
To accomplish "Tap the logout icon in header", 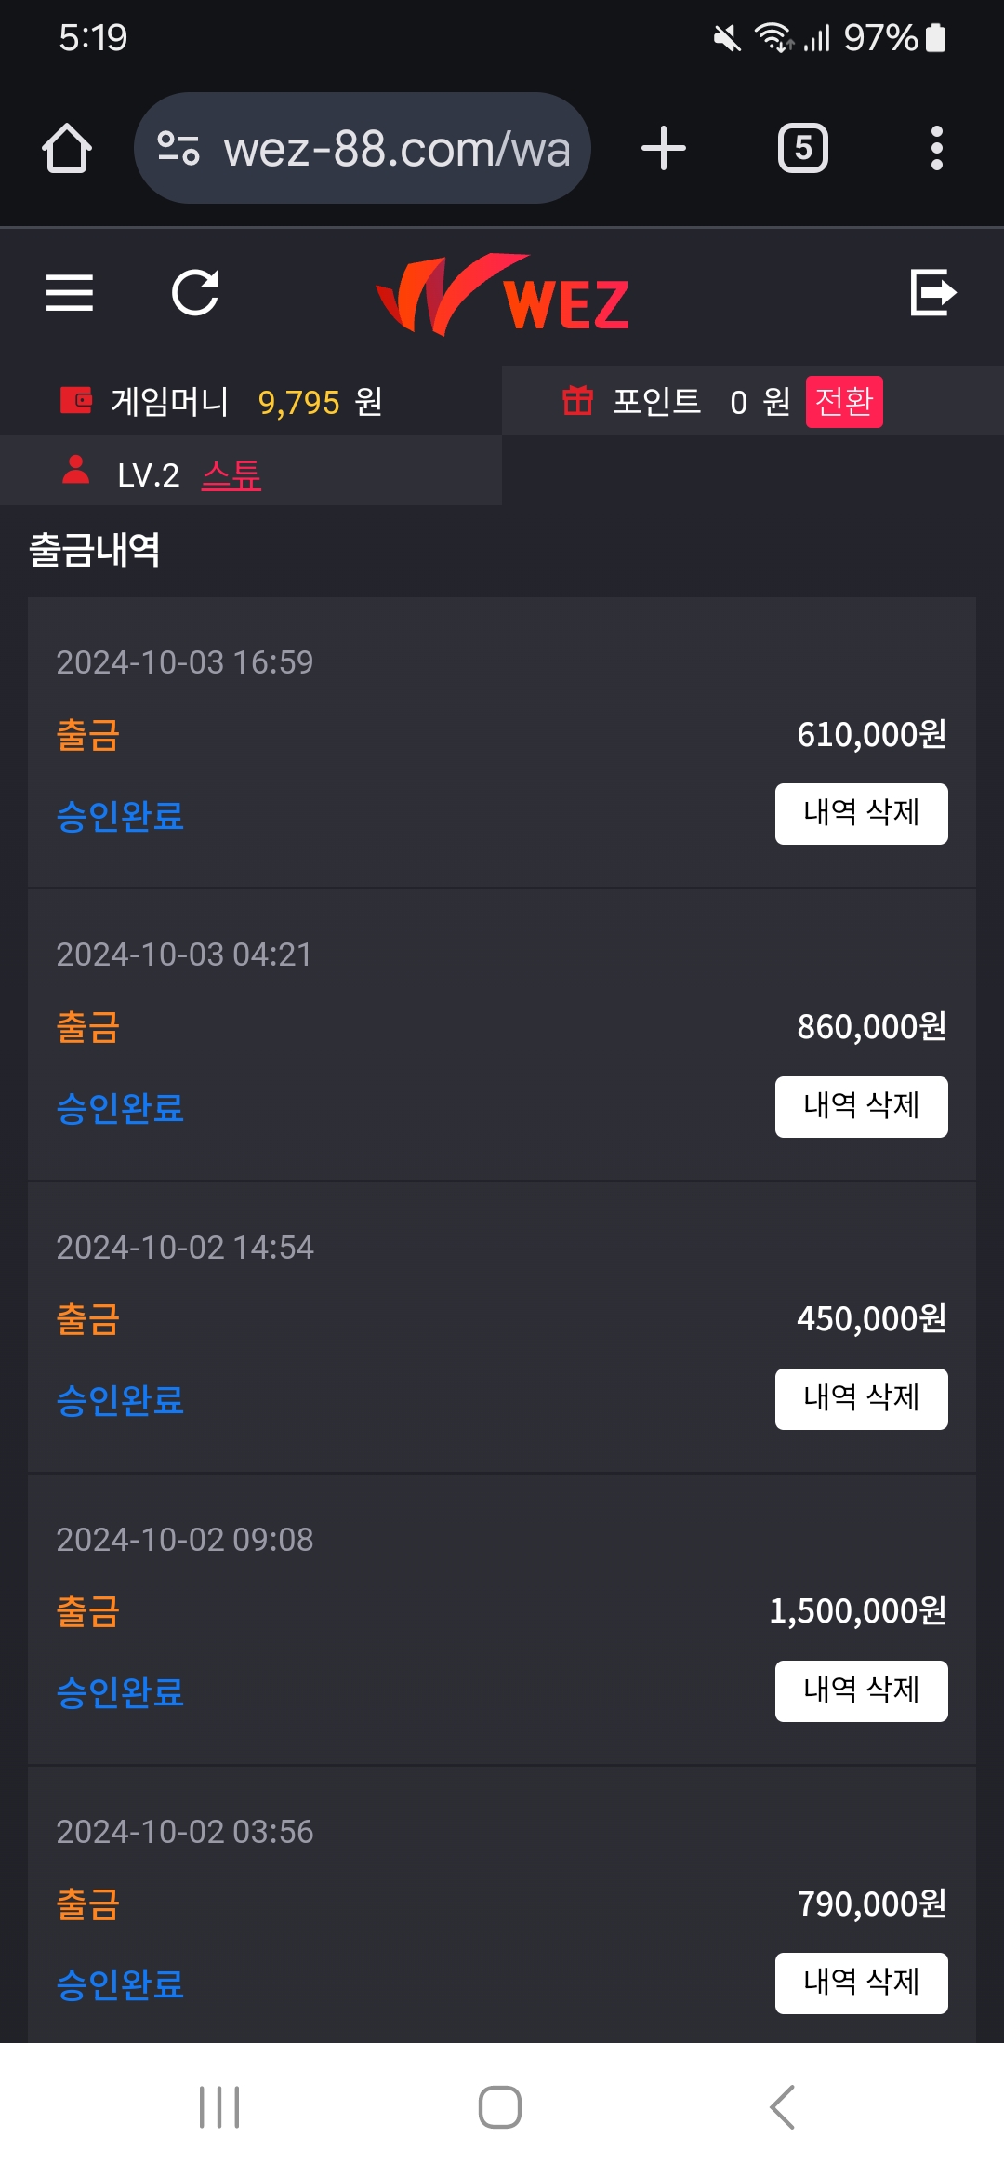I will click(932, 293).
